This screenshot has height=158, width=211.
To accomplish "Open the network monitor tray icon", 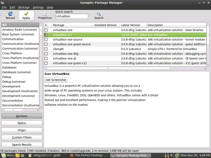I will 177,155.
